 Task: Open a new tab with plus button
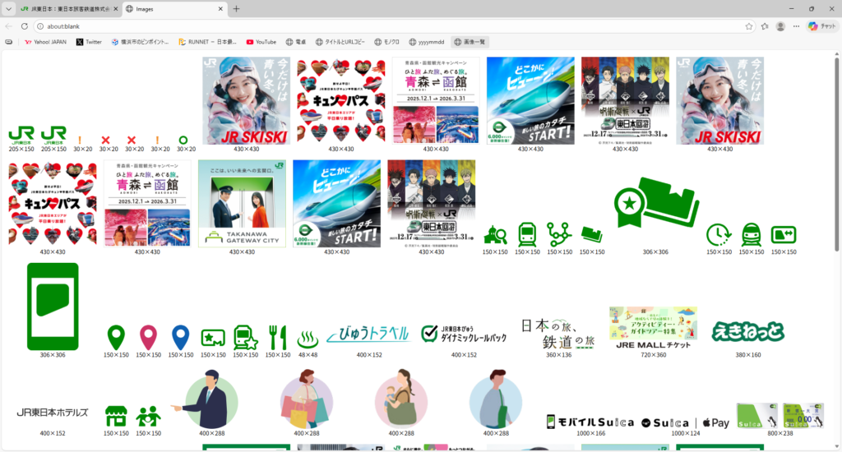(x=237, y=9)
